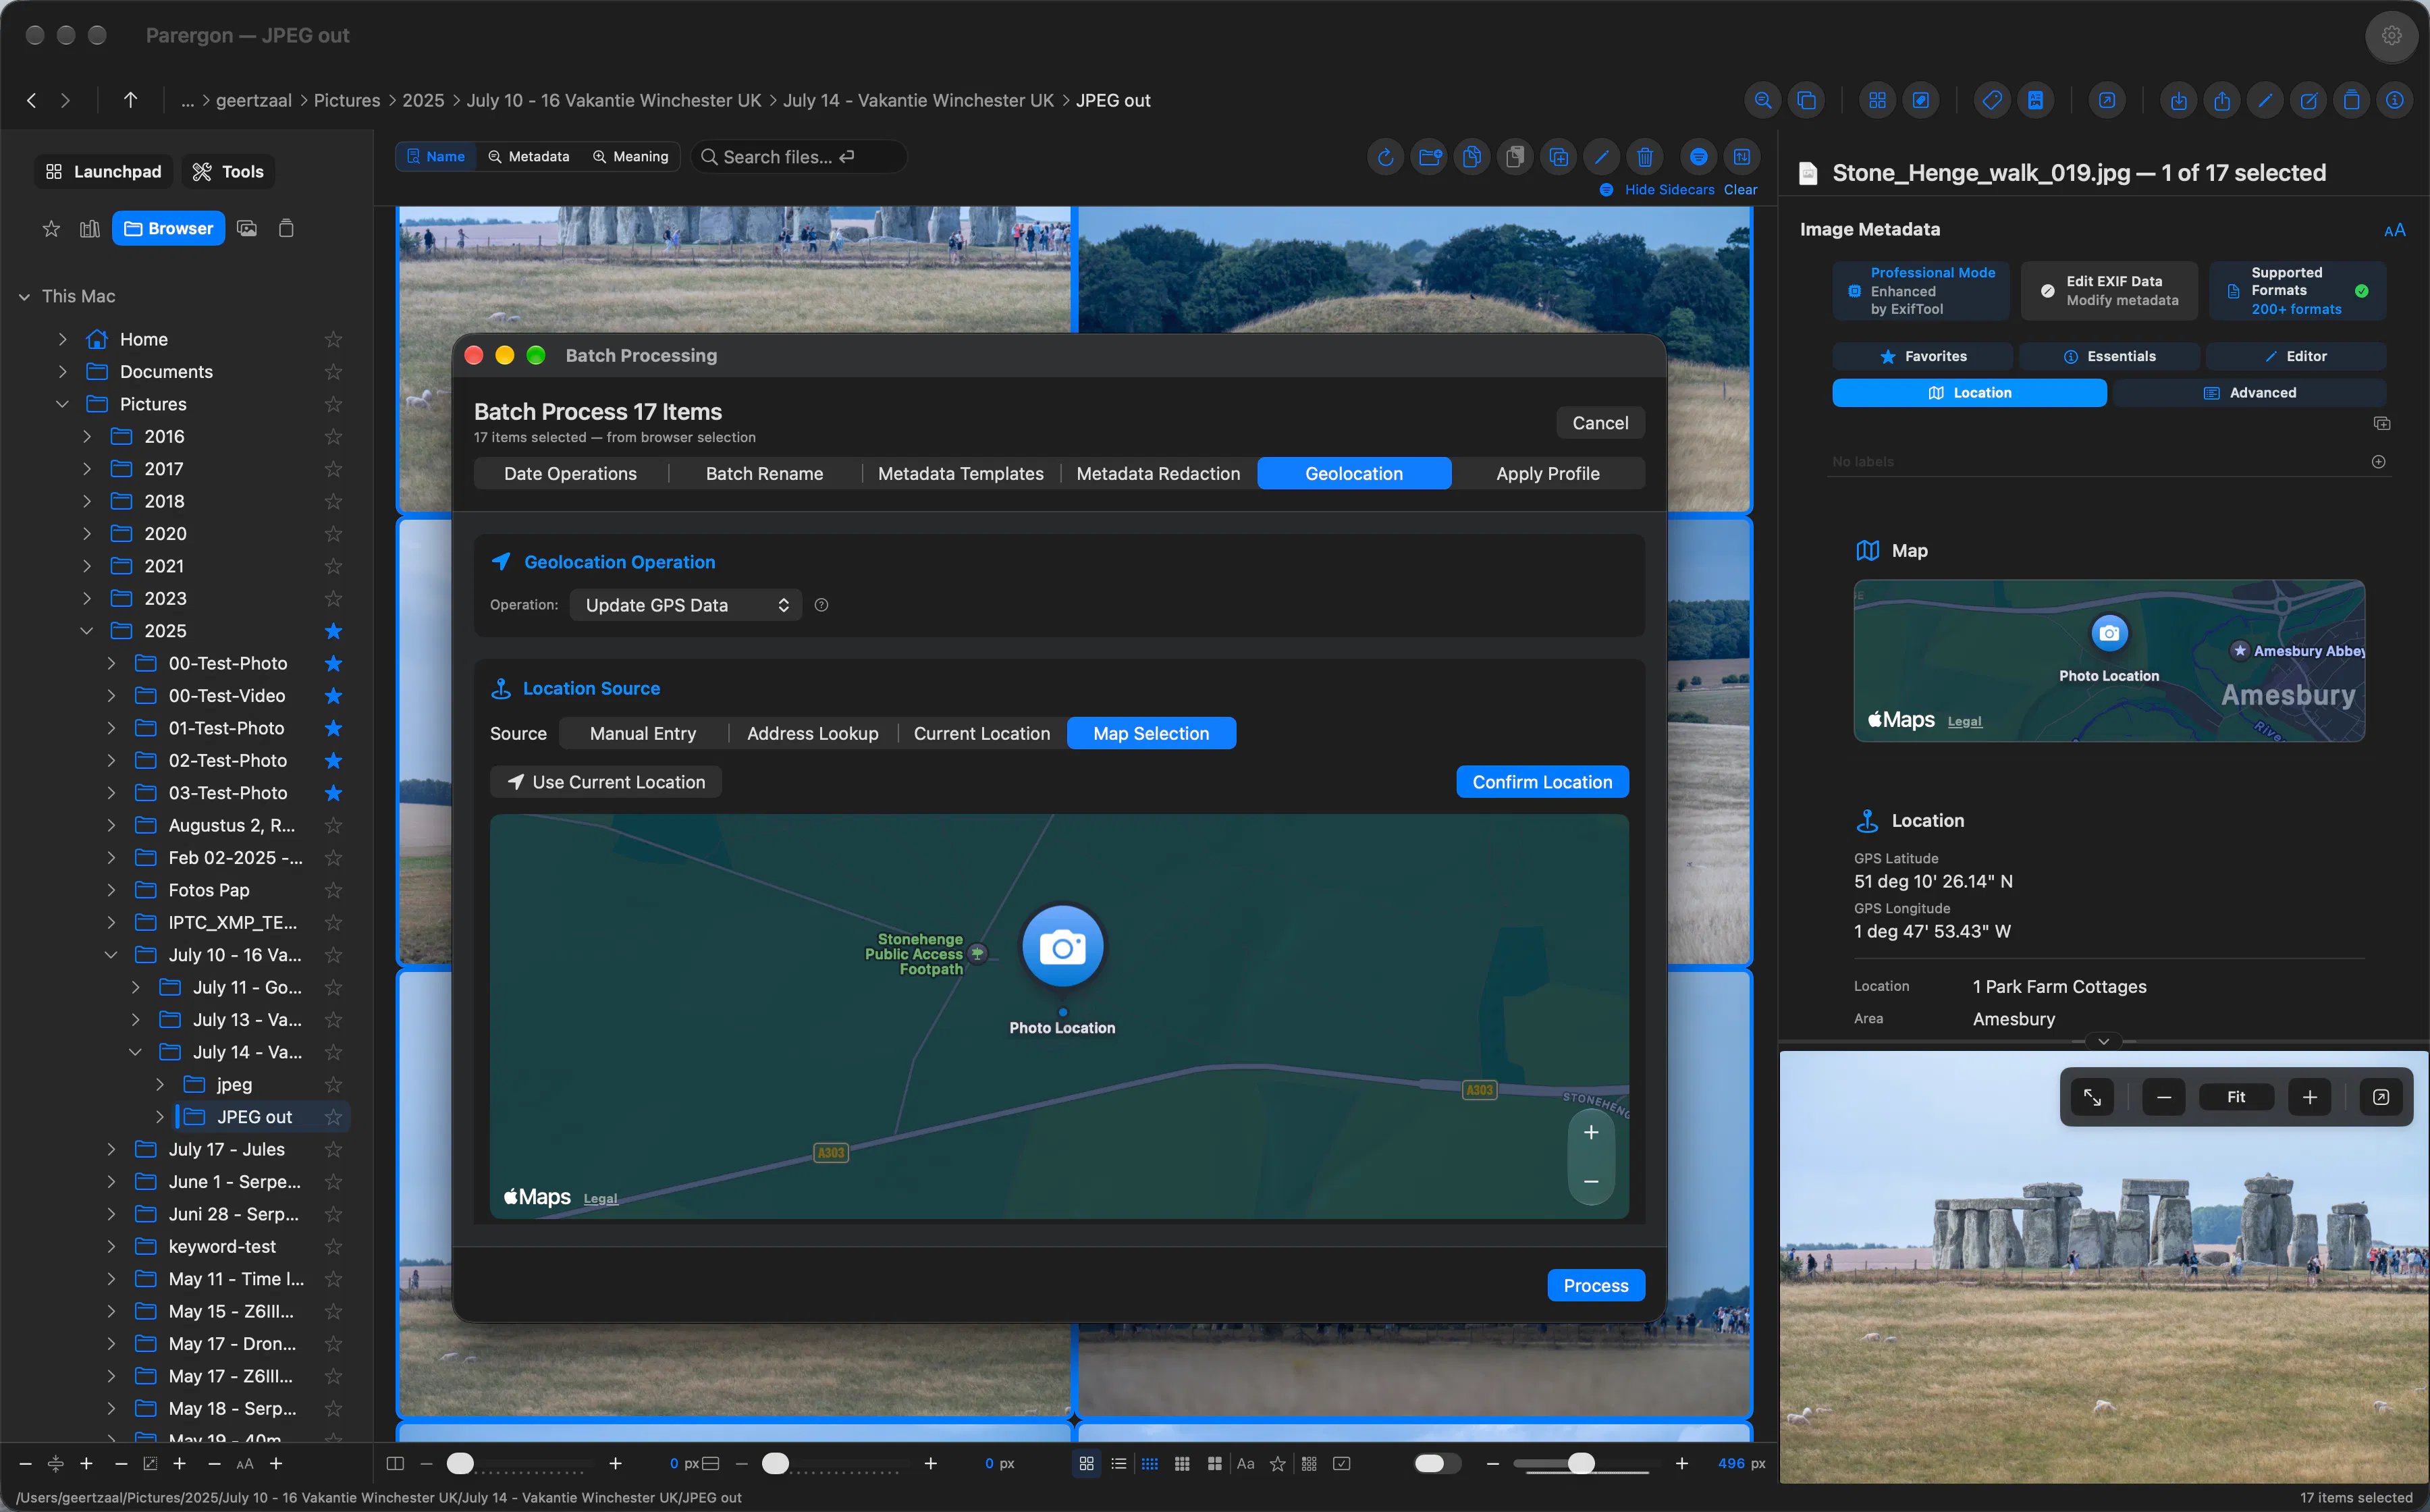Viewport: 2430px width, 1512px height.
Task: Click the magnifier icon in the top toolbar
Action: point(1763,100)
